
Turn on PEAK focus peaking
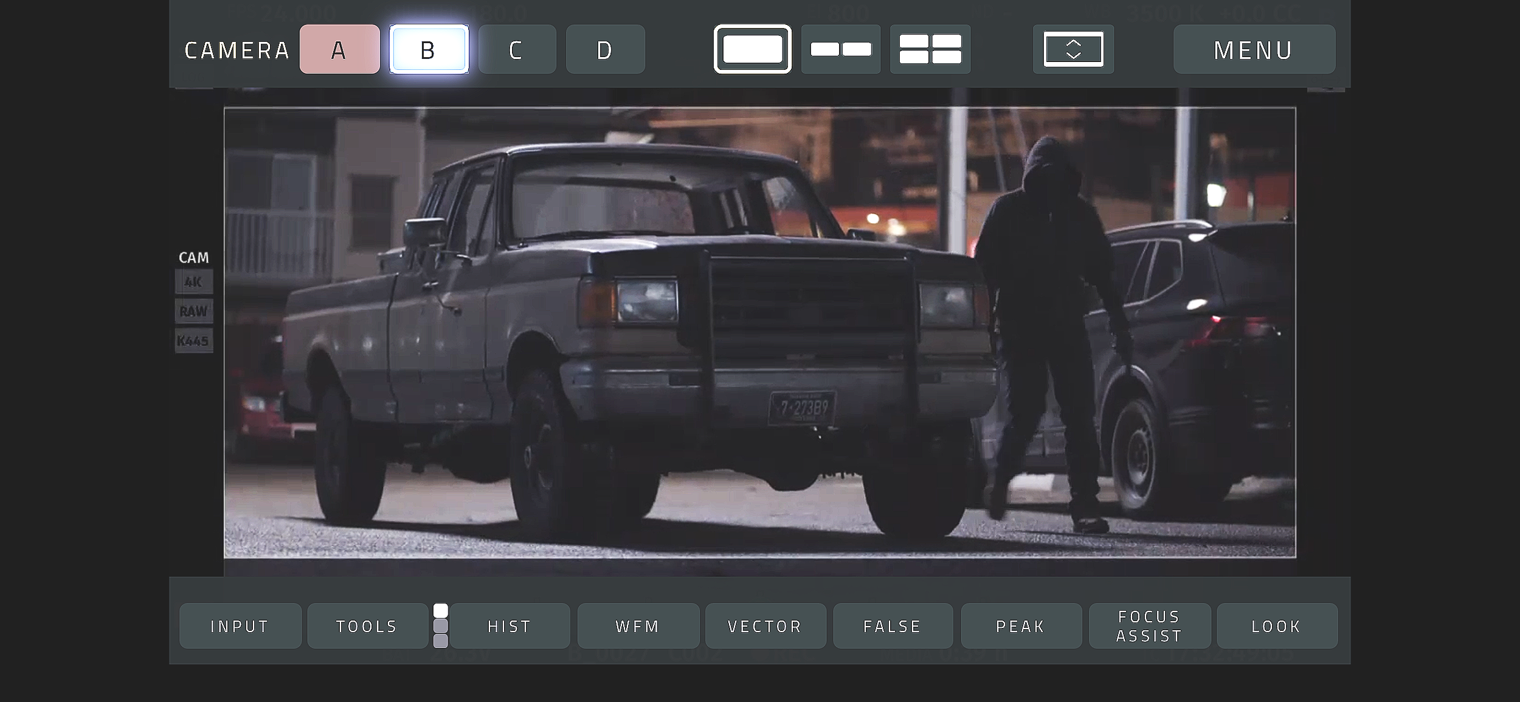click(1021, 626)
